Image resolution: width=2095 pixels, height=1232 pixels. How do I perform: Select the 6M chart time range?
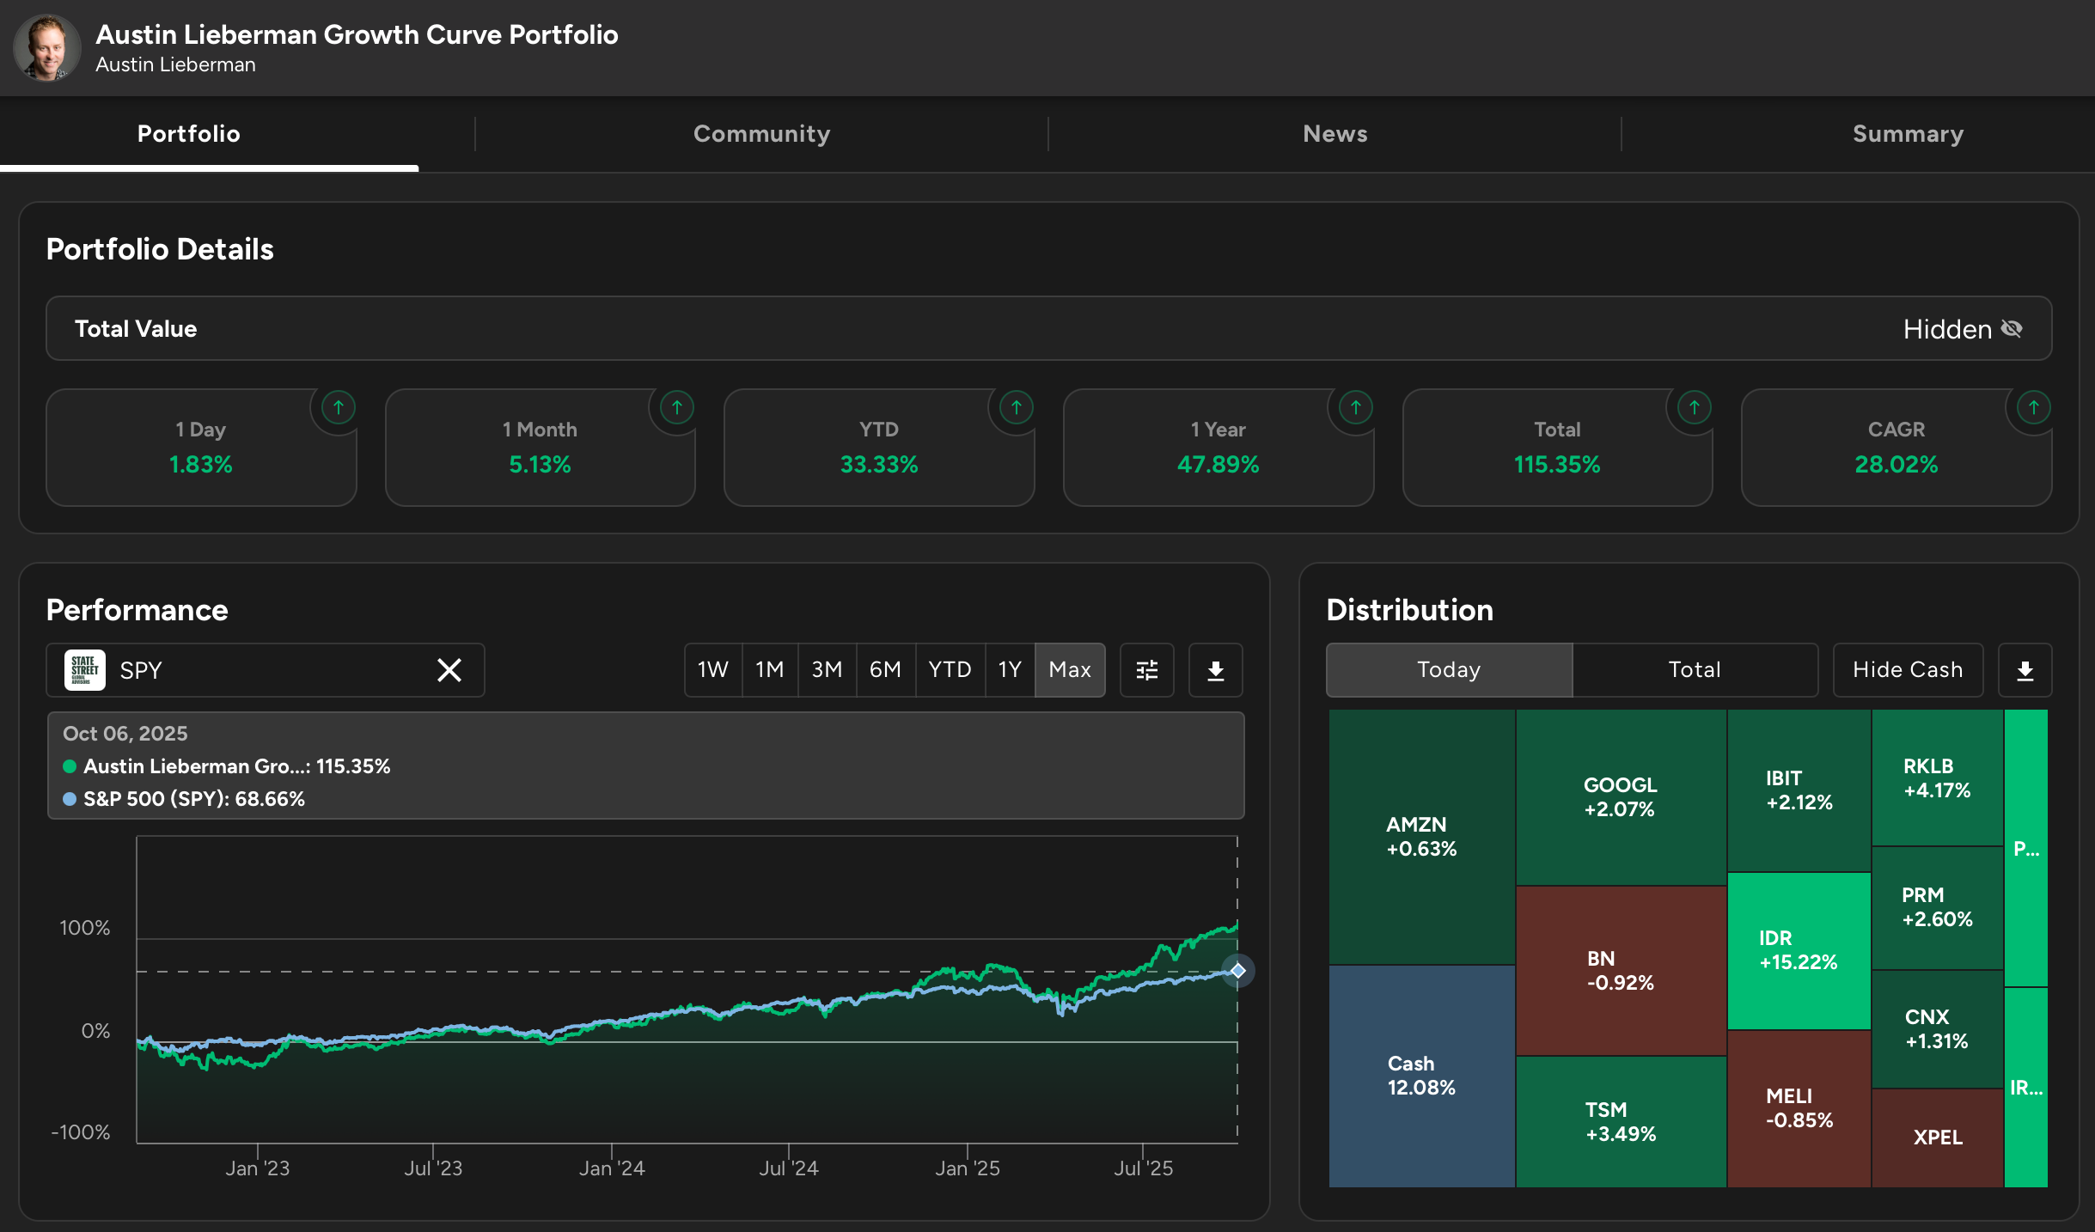(x=885, y=670)
